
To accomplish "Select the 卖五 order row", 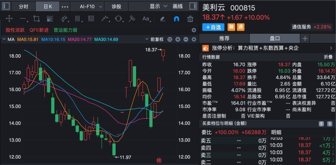I will pos(234,141).
